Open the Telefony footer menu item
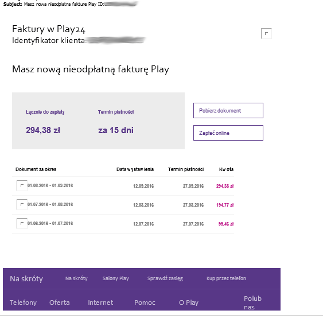This screenshot has height=318, width=323. coord(24,303)
